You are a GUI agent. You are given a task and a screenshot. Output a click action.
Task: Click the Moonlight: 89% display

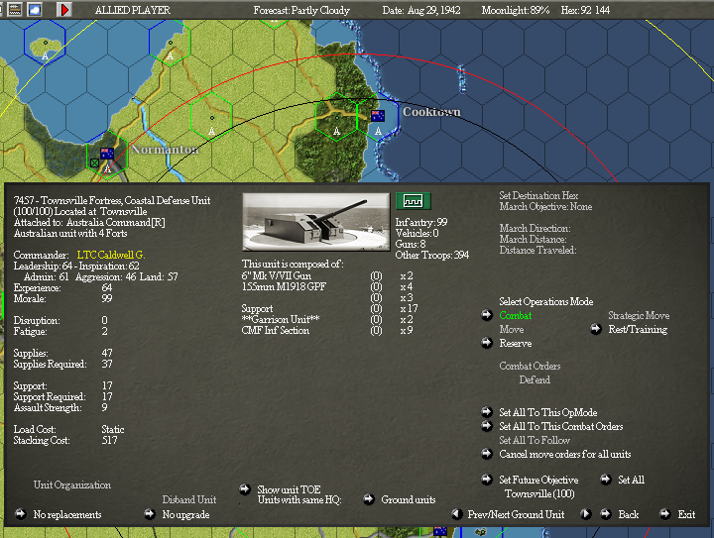(x=516, y=10)
